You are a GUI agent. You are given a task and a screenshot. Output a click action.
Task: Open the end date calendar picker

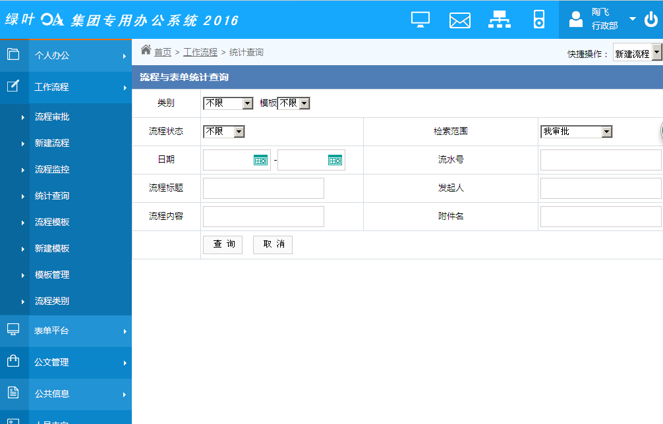(335, 160)
